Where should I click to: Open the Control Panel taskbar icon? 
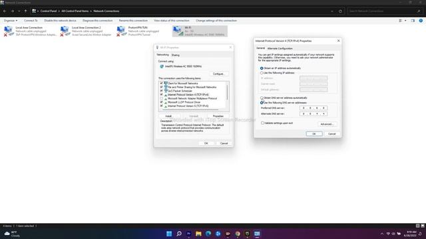point(257,234)
